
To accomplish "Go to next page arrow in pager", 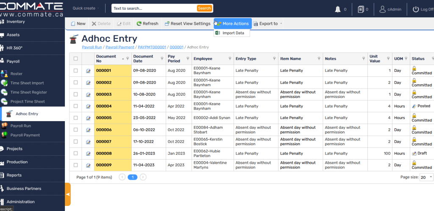I will (x=143, y=177).
